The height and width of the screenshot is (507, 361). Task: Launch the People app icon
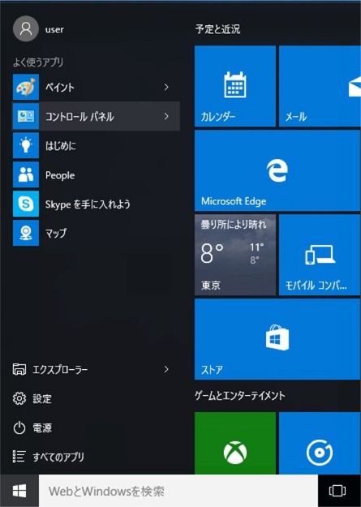tap(26, 174)
